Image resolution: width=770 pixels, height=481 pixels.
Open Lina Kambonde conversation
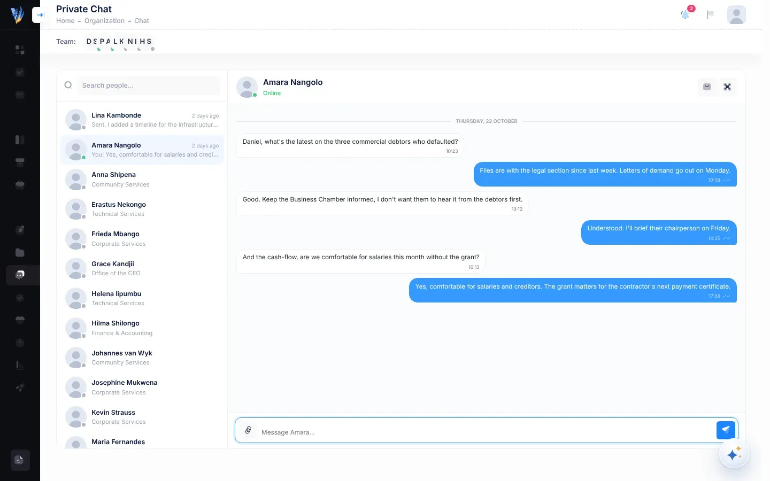click(x=142, y=120)
